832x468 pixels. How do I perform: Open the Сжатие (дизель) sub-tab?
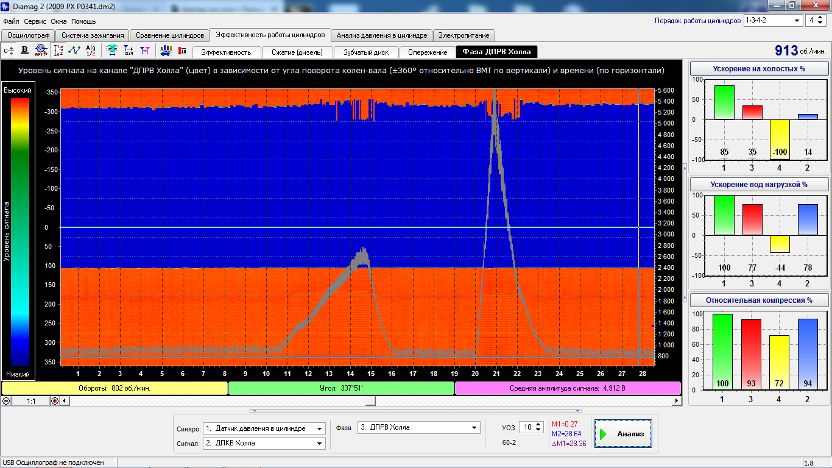(297, 52)
